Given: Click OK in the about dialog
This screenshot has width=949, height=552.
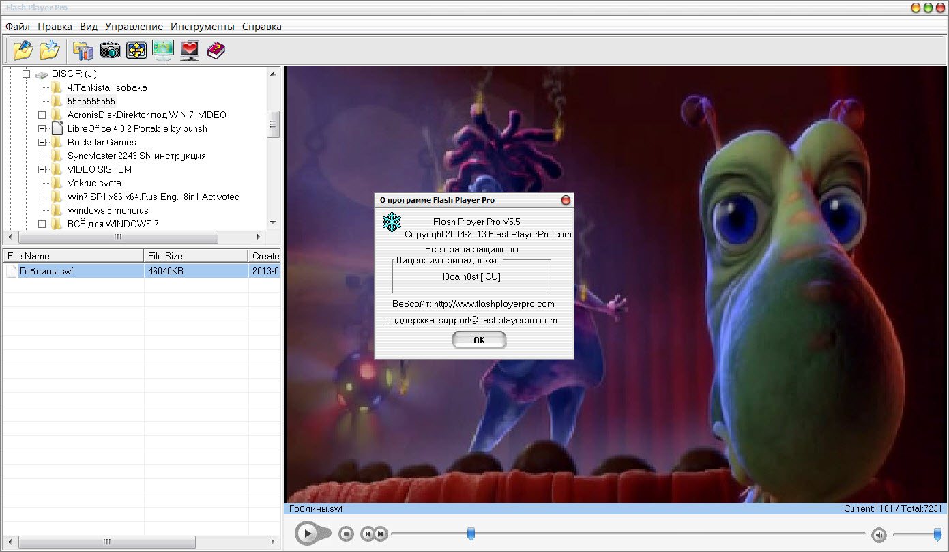Looking at the screenshot, I should click(x=479, y=340).
